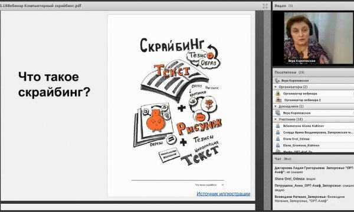Click the host icon beside 'Организатор вебинара'

point(278,93)
